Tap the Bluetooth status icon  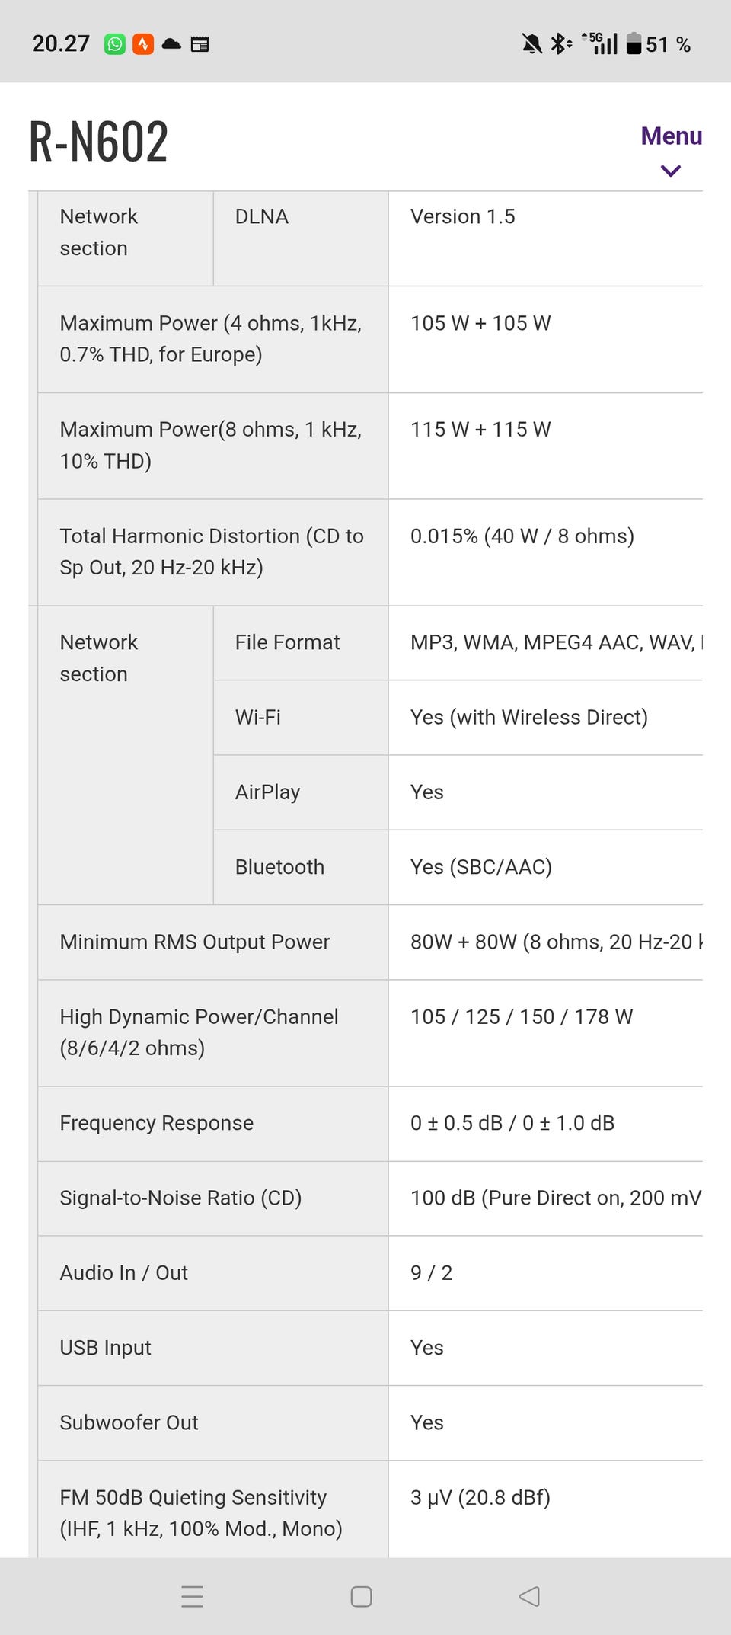coord(560,44)
